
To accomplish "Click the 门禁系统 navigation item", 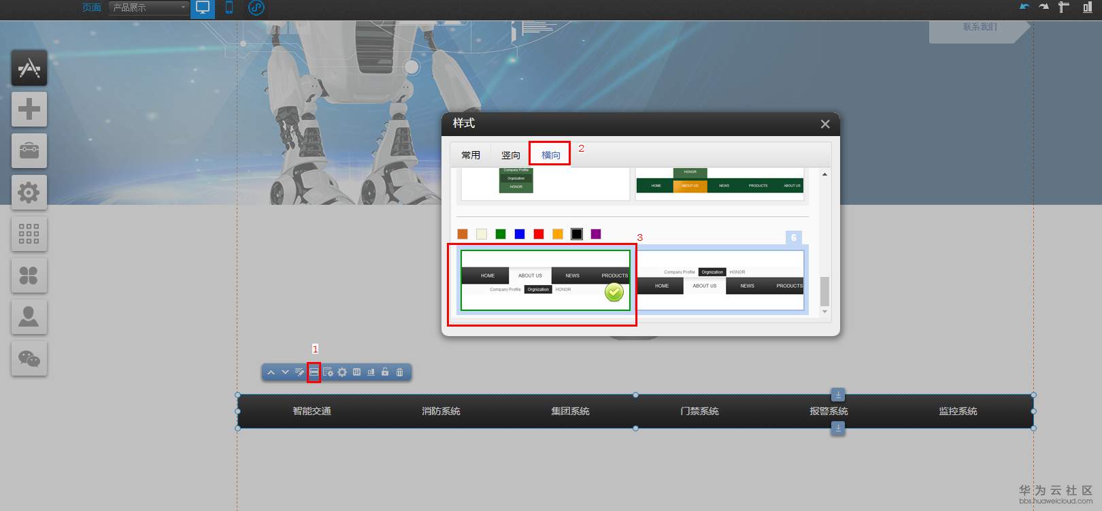I will point(700,411).
